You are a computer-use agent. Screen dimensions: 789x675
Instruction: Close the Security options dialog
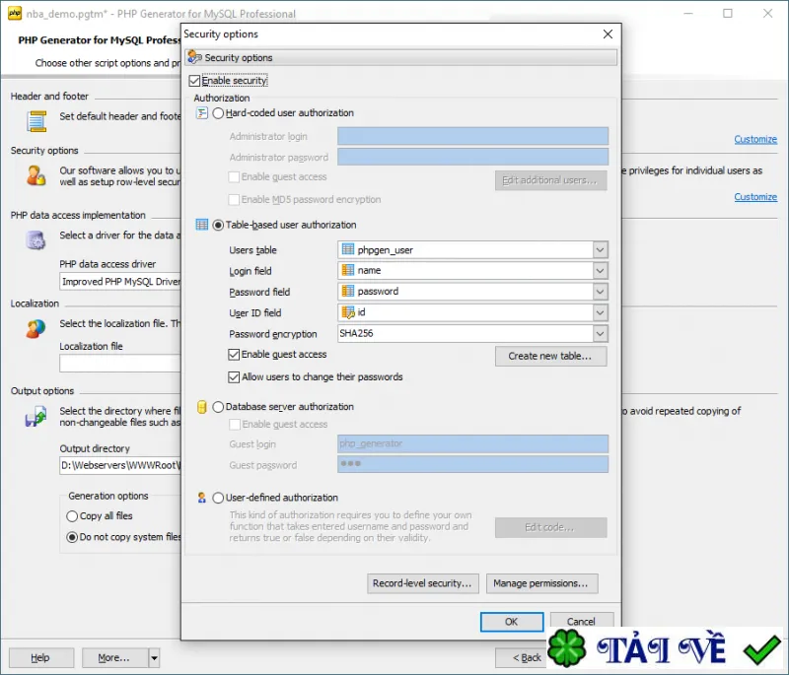[x=608, y=34]
